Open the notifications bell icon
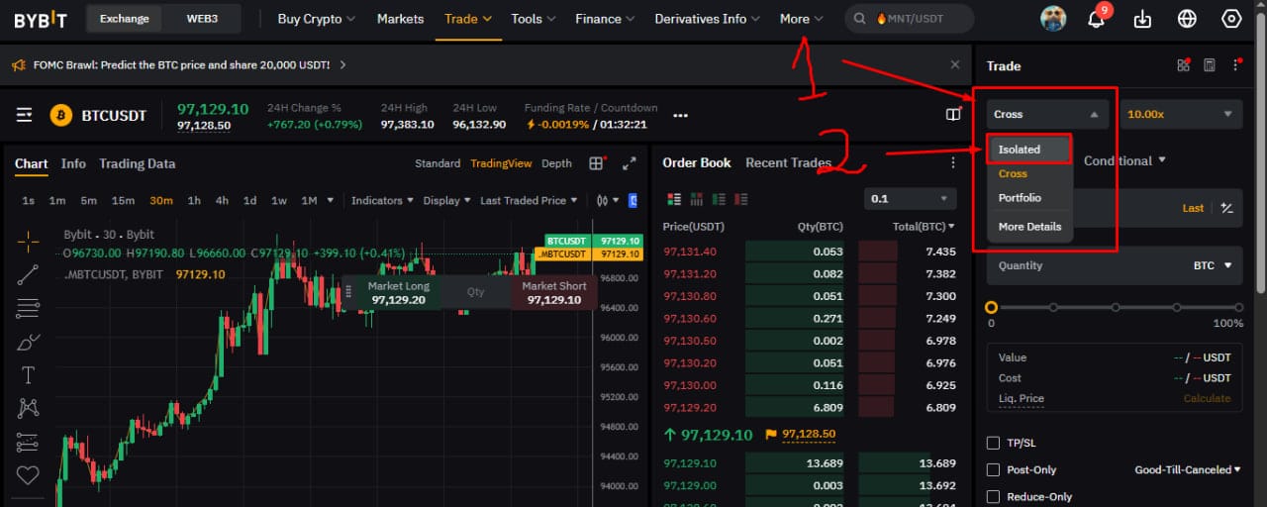 [x=1096, y=19]
